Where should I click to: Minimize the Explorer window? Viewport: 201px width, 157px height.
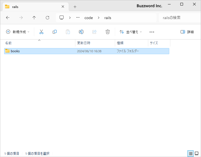[169, 4]
